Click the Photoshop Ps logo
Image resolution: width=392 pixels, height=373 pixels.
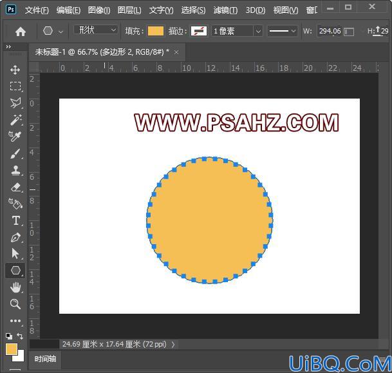tap(11, 10)
